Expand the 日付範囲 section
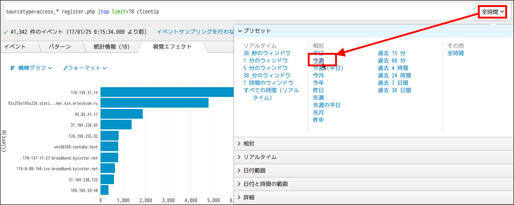 click(254, 171)
